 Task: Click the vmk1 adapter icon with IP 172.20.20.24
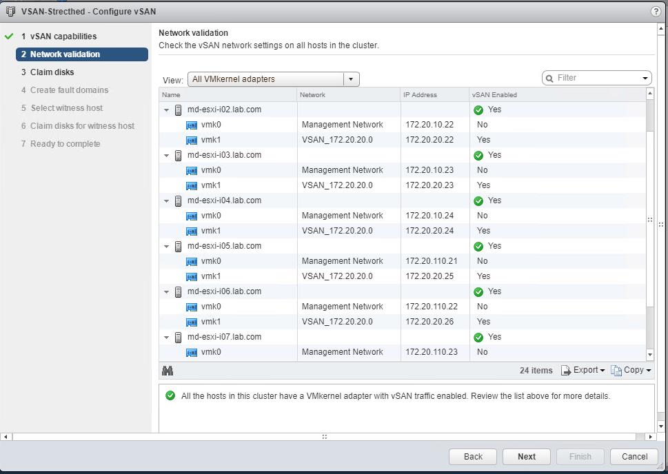tap(192, 231)
